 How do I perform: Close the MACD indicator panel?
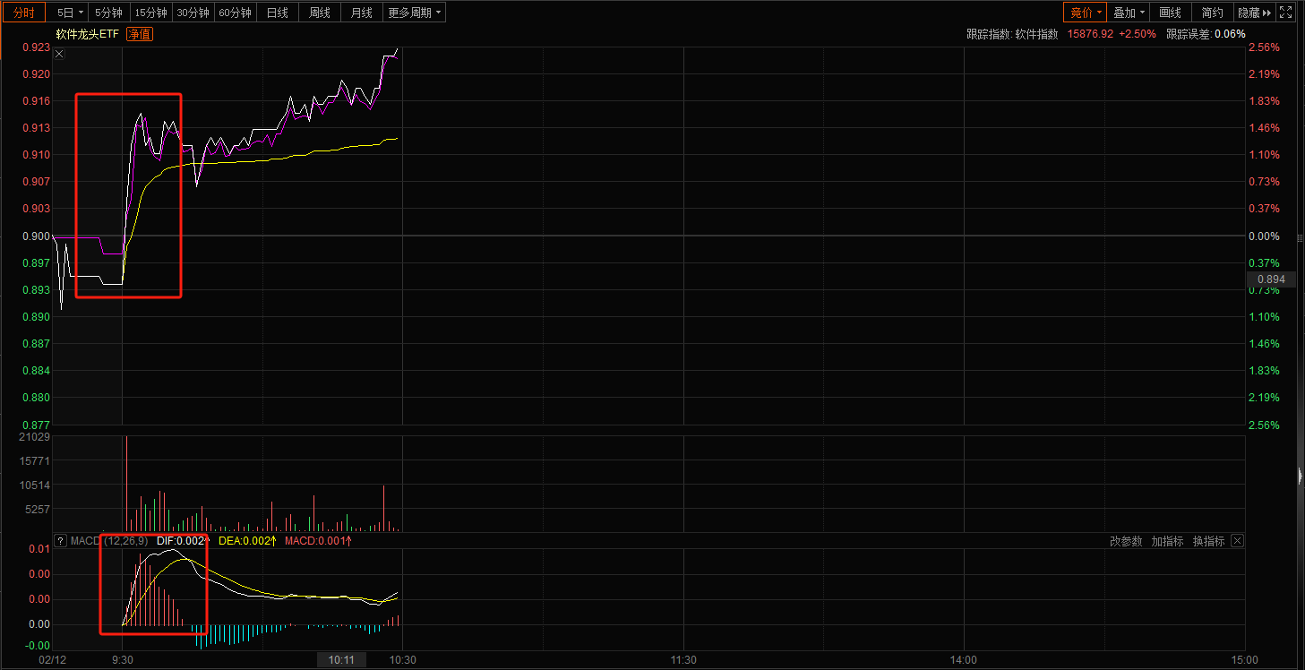click(1237, 541)
